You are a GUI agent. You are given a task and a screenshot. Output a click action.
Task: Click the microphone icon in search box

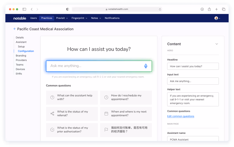tap(146, 66)
